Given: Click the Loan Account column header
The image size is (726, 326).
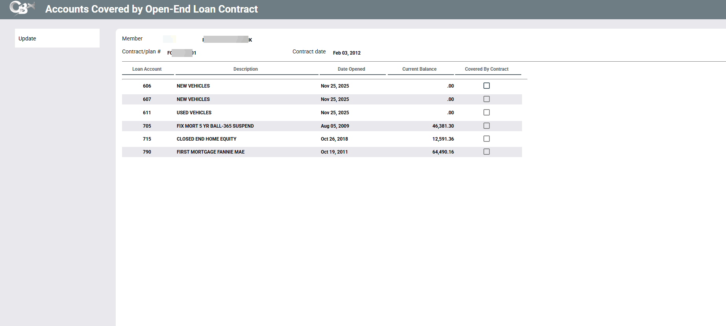Looking at the screenshot, I should pyautogui.click(x=147, y=69).
